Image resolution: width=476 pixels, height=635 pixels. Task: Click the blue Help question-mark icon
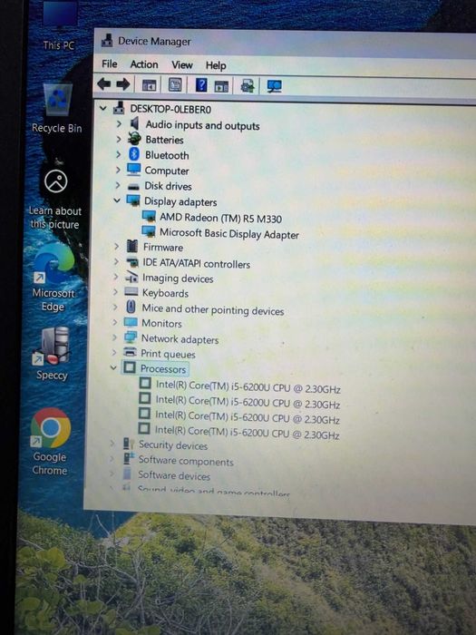coord(201,85)
